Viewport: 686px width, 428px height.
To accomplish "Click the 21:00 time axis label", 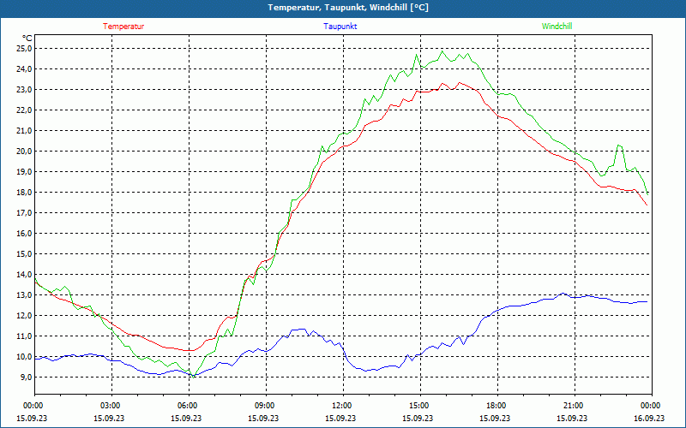I will tap(572, 406).
